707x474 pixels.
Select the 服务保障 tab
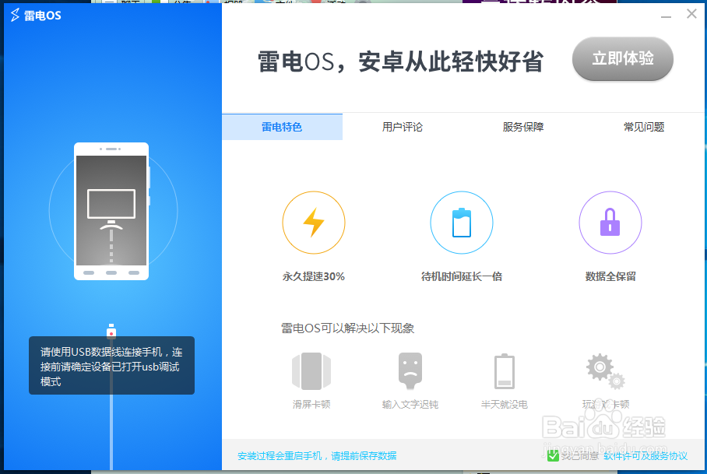(x=523, y=127)
